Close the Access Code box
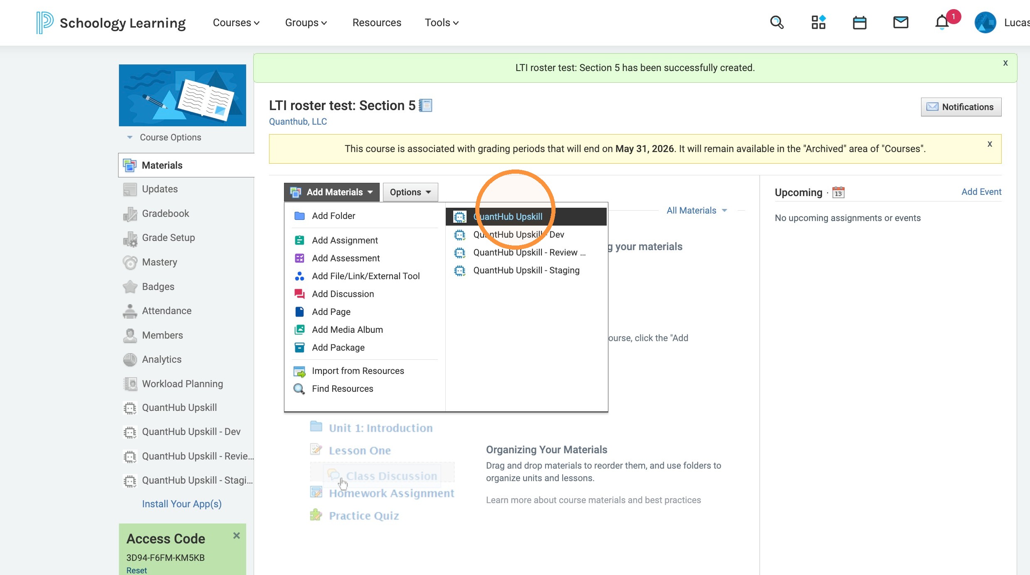 (237, 536)
